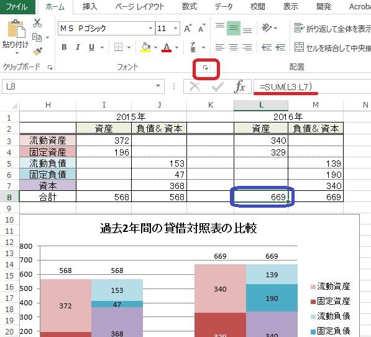Viewport: 371px width, 337px height.
Task: Select the Format Painter brush
Action: coord(37,51)
